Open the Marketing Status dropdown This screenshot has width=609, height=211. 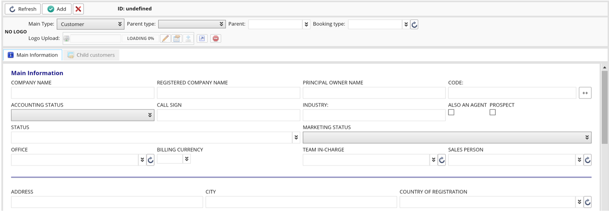(447, 138)
